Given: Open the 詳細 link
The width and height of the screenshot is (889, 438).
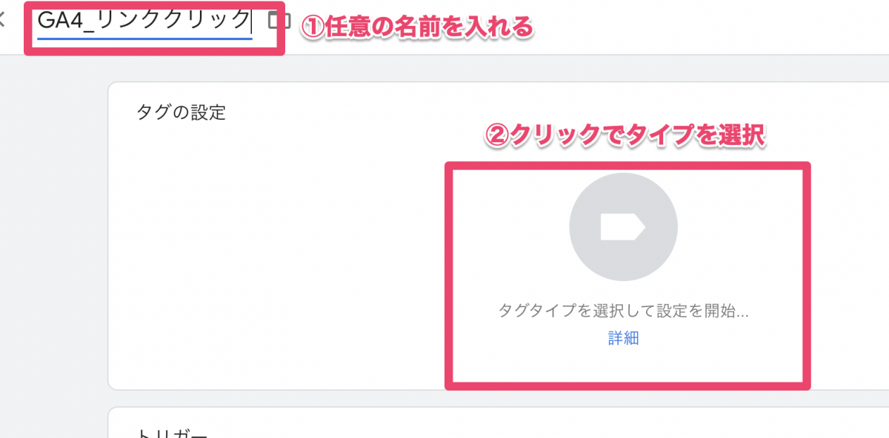Looking at the screenshot, I should pos(623,339).
